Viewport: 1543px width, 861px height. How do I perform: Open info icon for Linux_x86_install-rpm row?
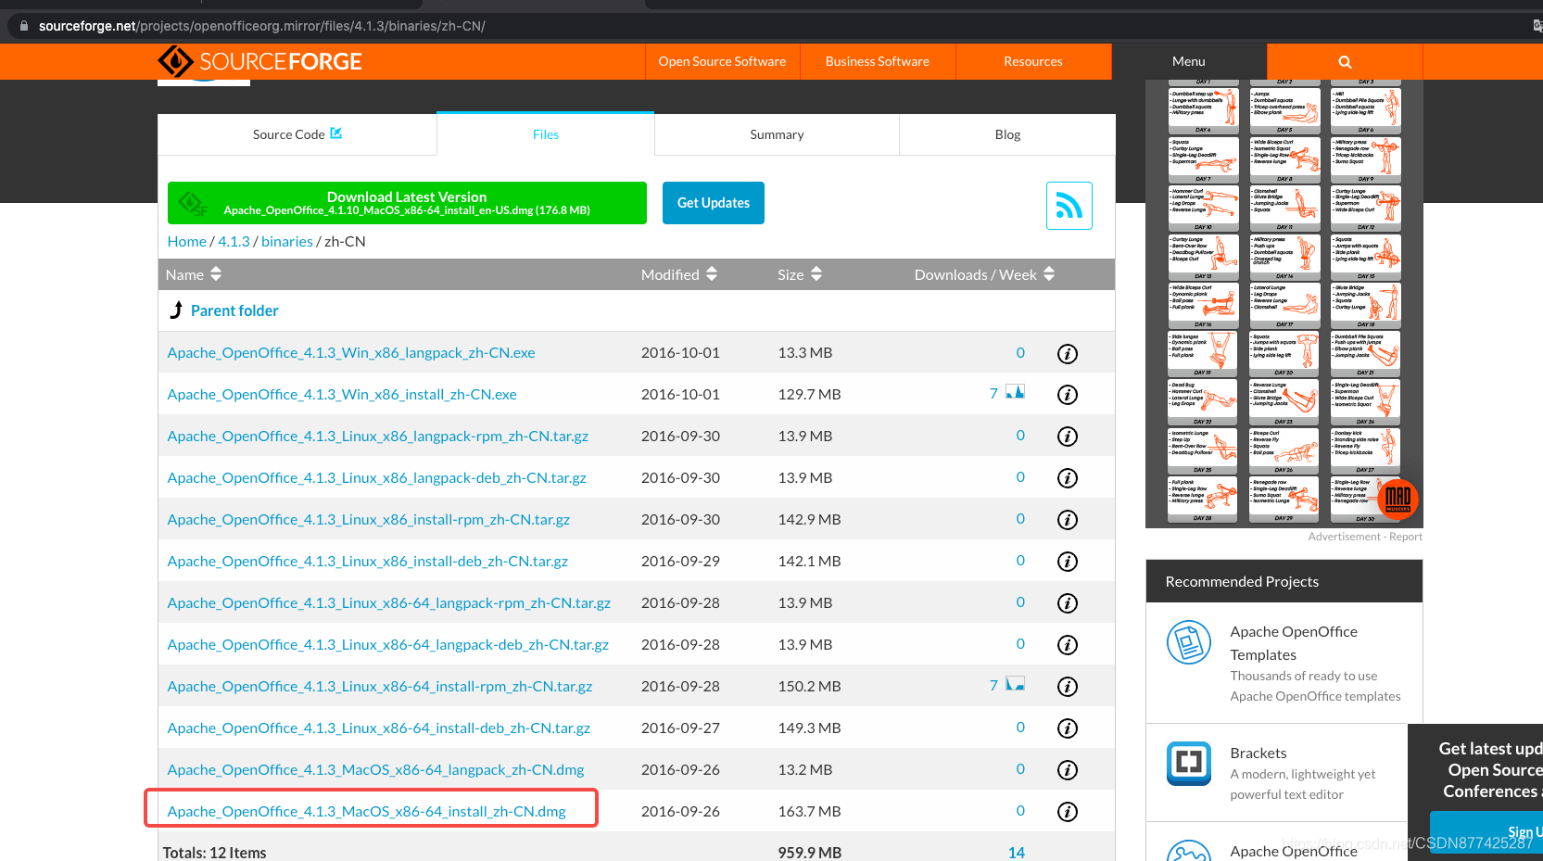1068,520
